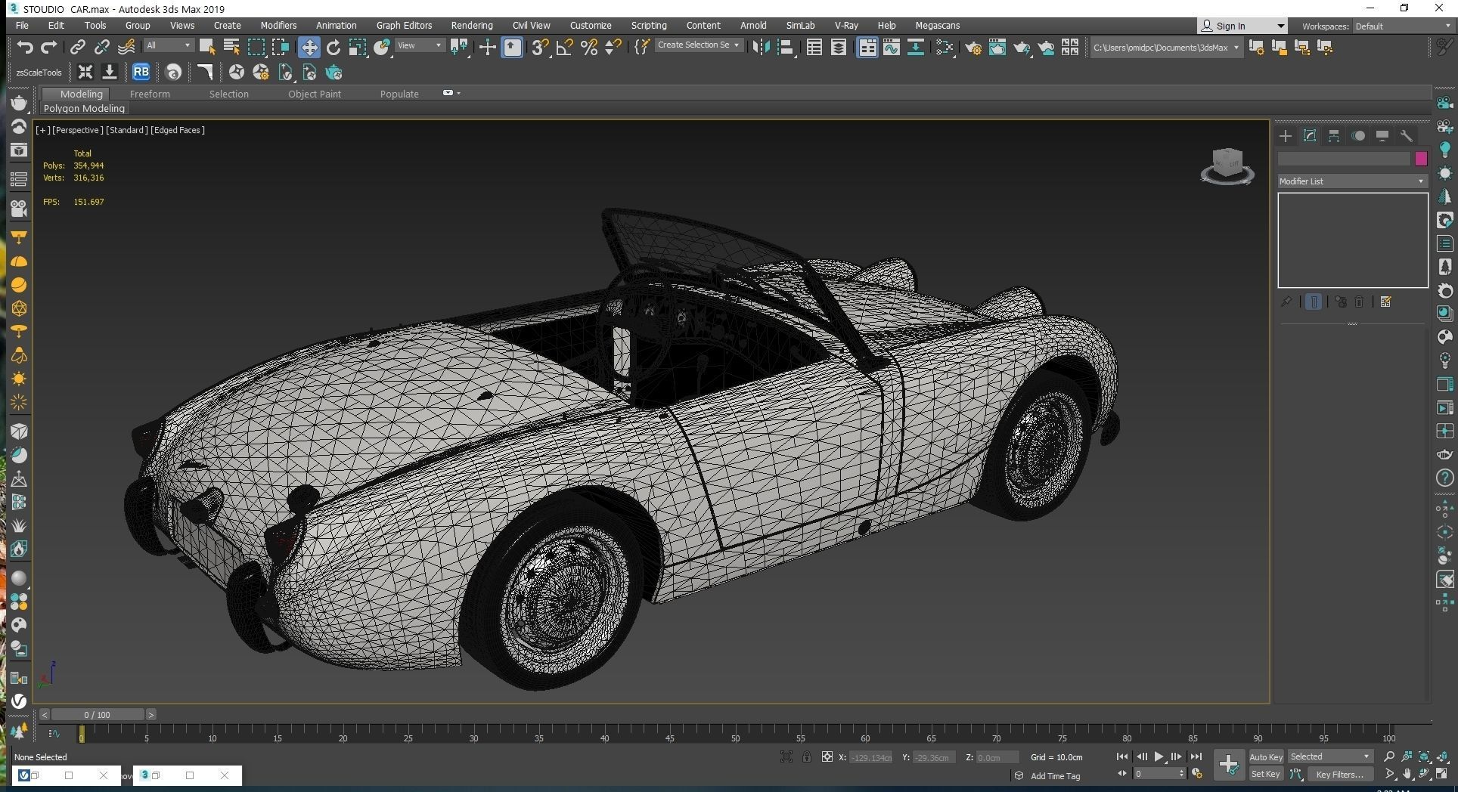Open the Utilities wrench panel tab

click(x=1407, y=136)
